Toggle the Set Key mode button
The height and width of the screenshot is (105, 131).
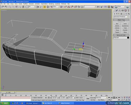[93, 100]
